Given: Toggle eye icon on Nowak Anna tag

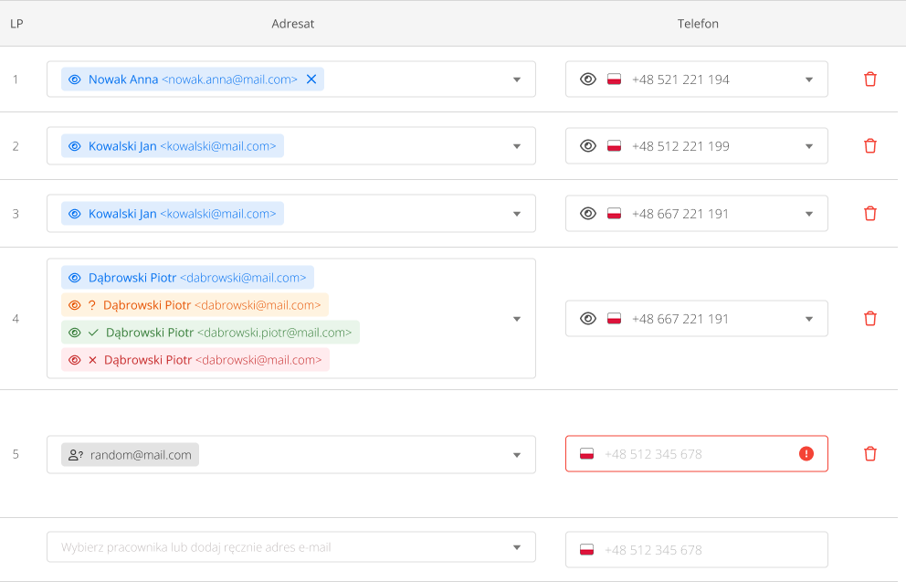Looking at the screenshot, I should pos(75,79).
